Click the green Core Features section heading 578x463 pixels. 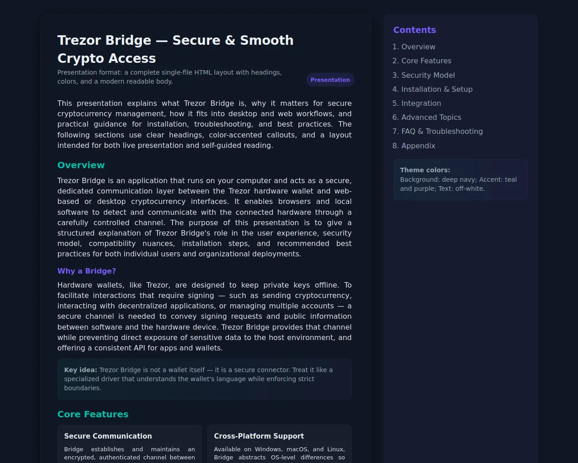93,414
